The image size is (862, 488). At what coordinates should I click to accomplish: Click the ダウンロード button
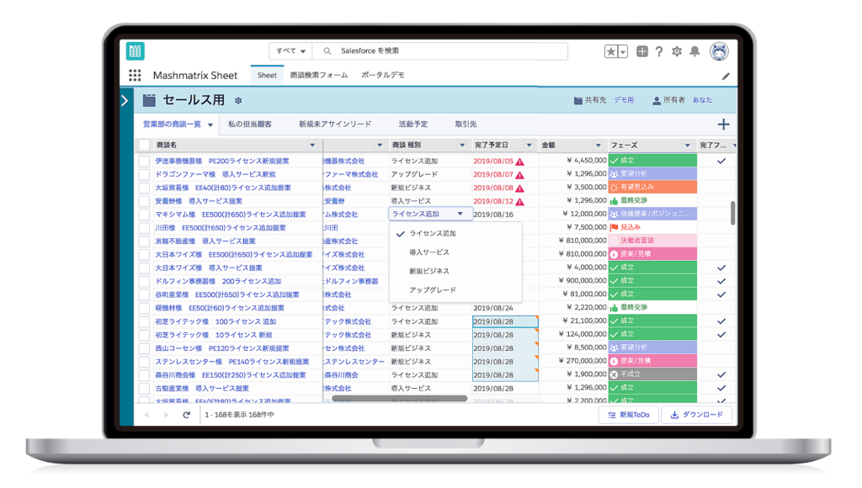coord(697,415)
